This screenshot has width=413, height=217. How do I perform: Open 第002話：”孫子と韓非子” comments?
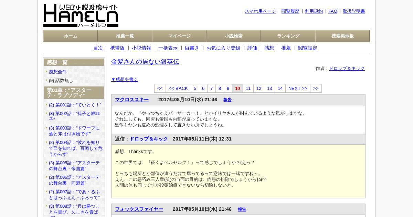pyautogui.click(x=74, y=116)
